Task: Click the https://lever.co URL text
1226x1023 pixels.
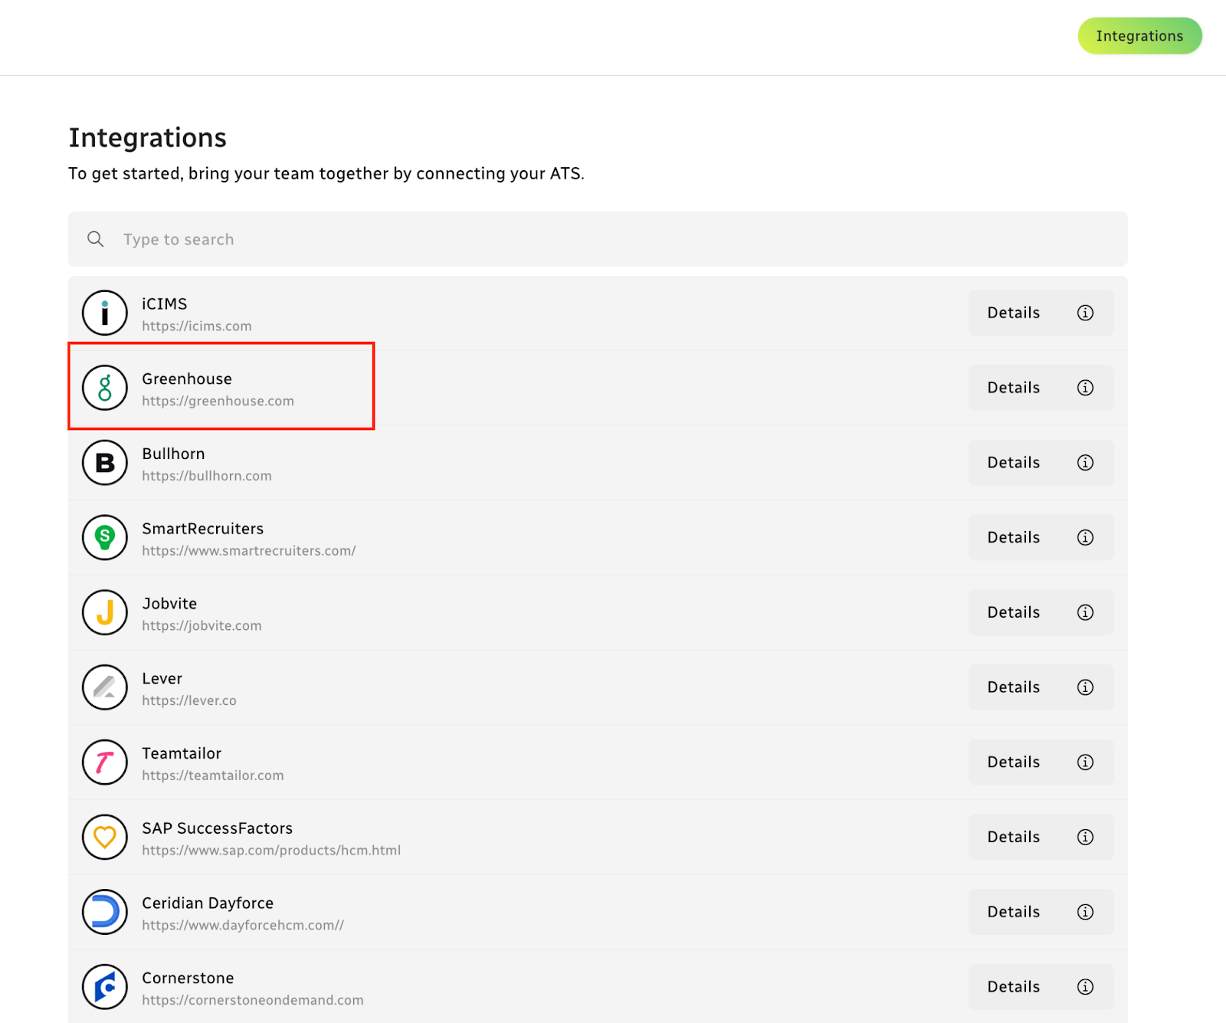Action: (x=188, y=700)
